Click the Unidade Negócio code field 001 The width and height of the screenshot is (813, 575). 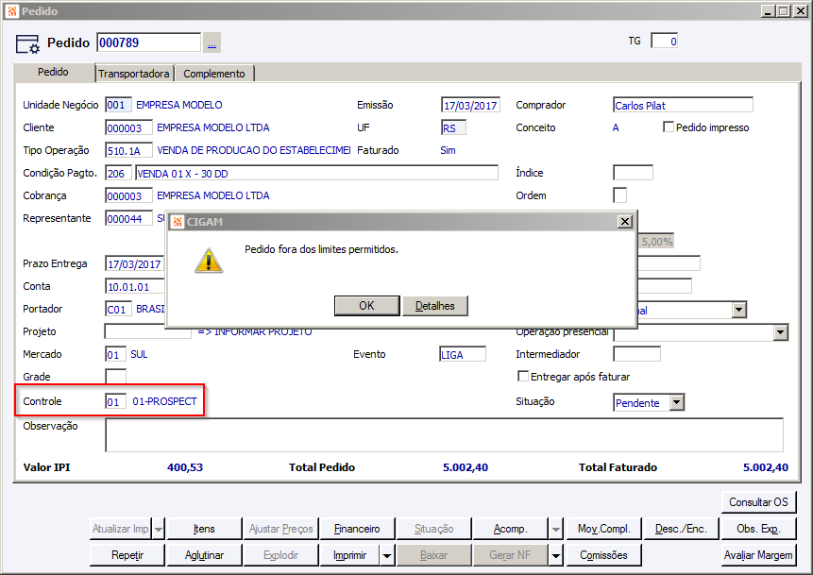118,105
